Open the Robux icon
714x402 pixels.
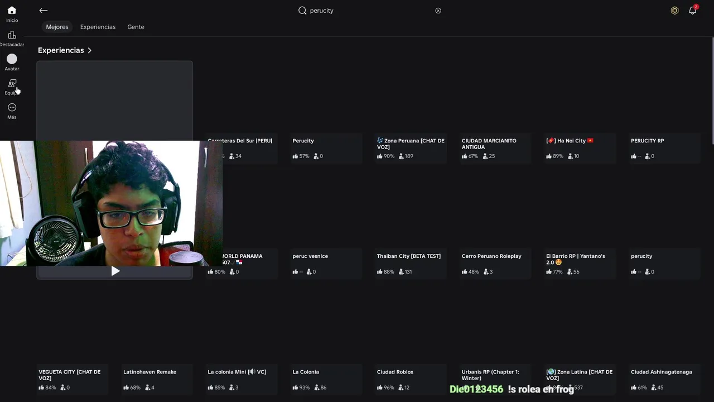(x=674, y=11)
